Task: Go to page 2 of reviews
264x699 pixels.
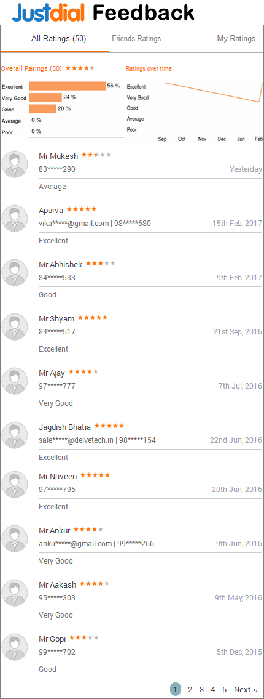Action: click(190, 690)
